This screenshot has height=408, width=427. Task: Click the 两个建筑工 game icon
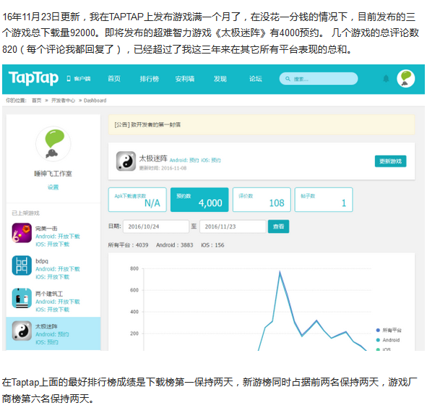coord(22,298)
